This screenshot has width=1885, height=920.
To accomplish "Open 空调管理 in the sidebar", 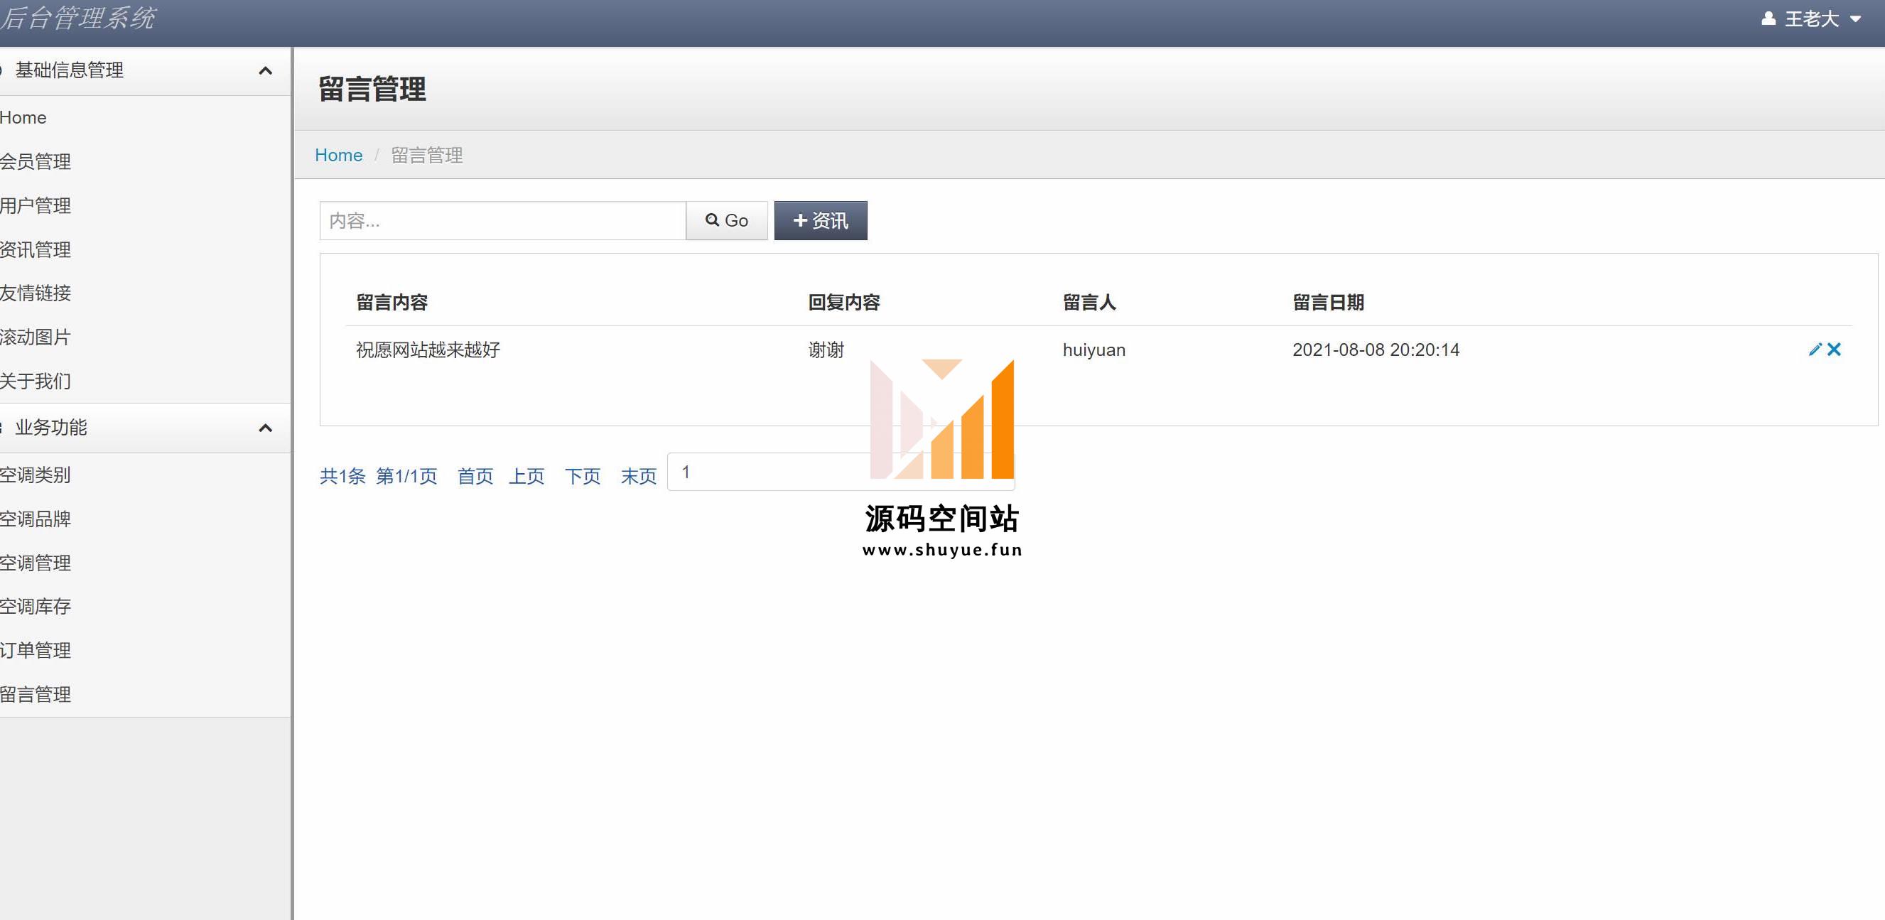I will (x=35, y=562).
